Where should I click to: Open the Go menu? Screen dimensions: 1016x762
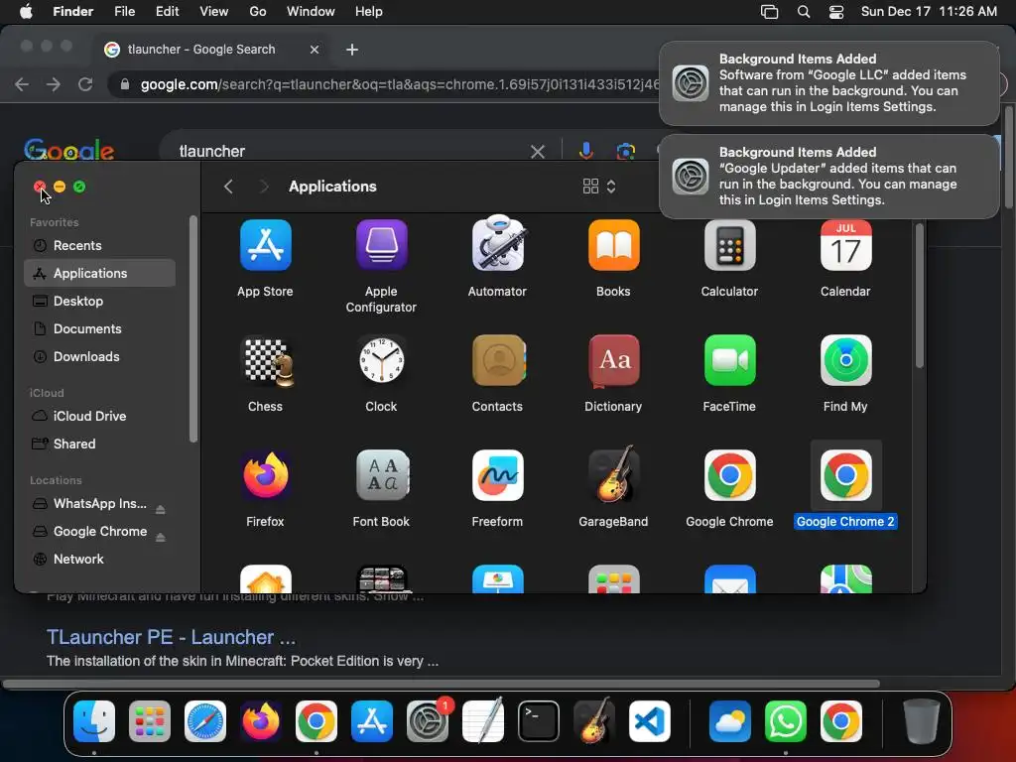[x=258, y=12]
